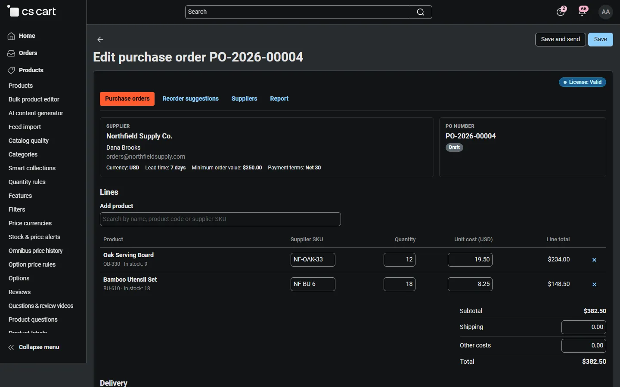Click the Products tag icon

tap(11, 71)
